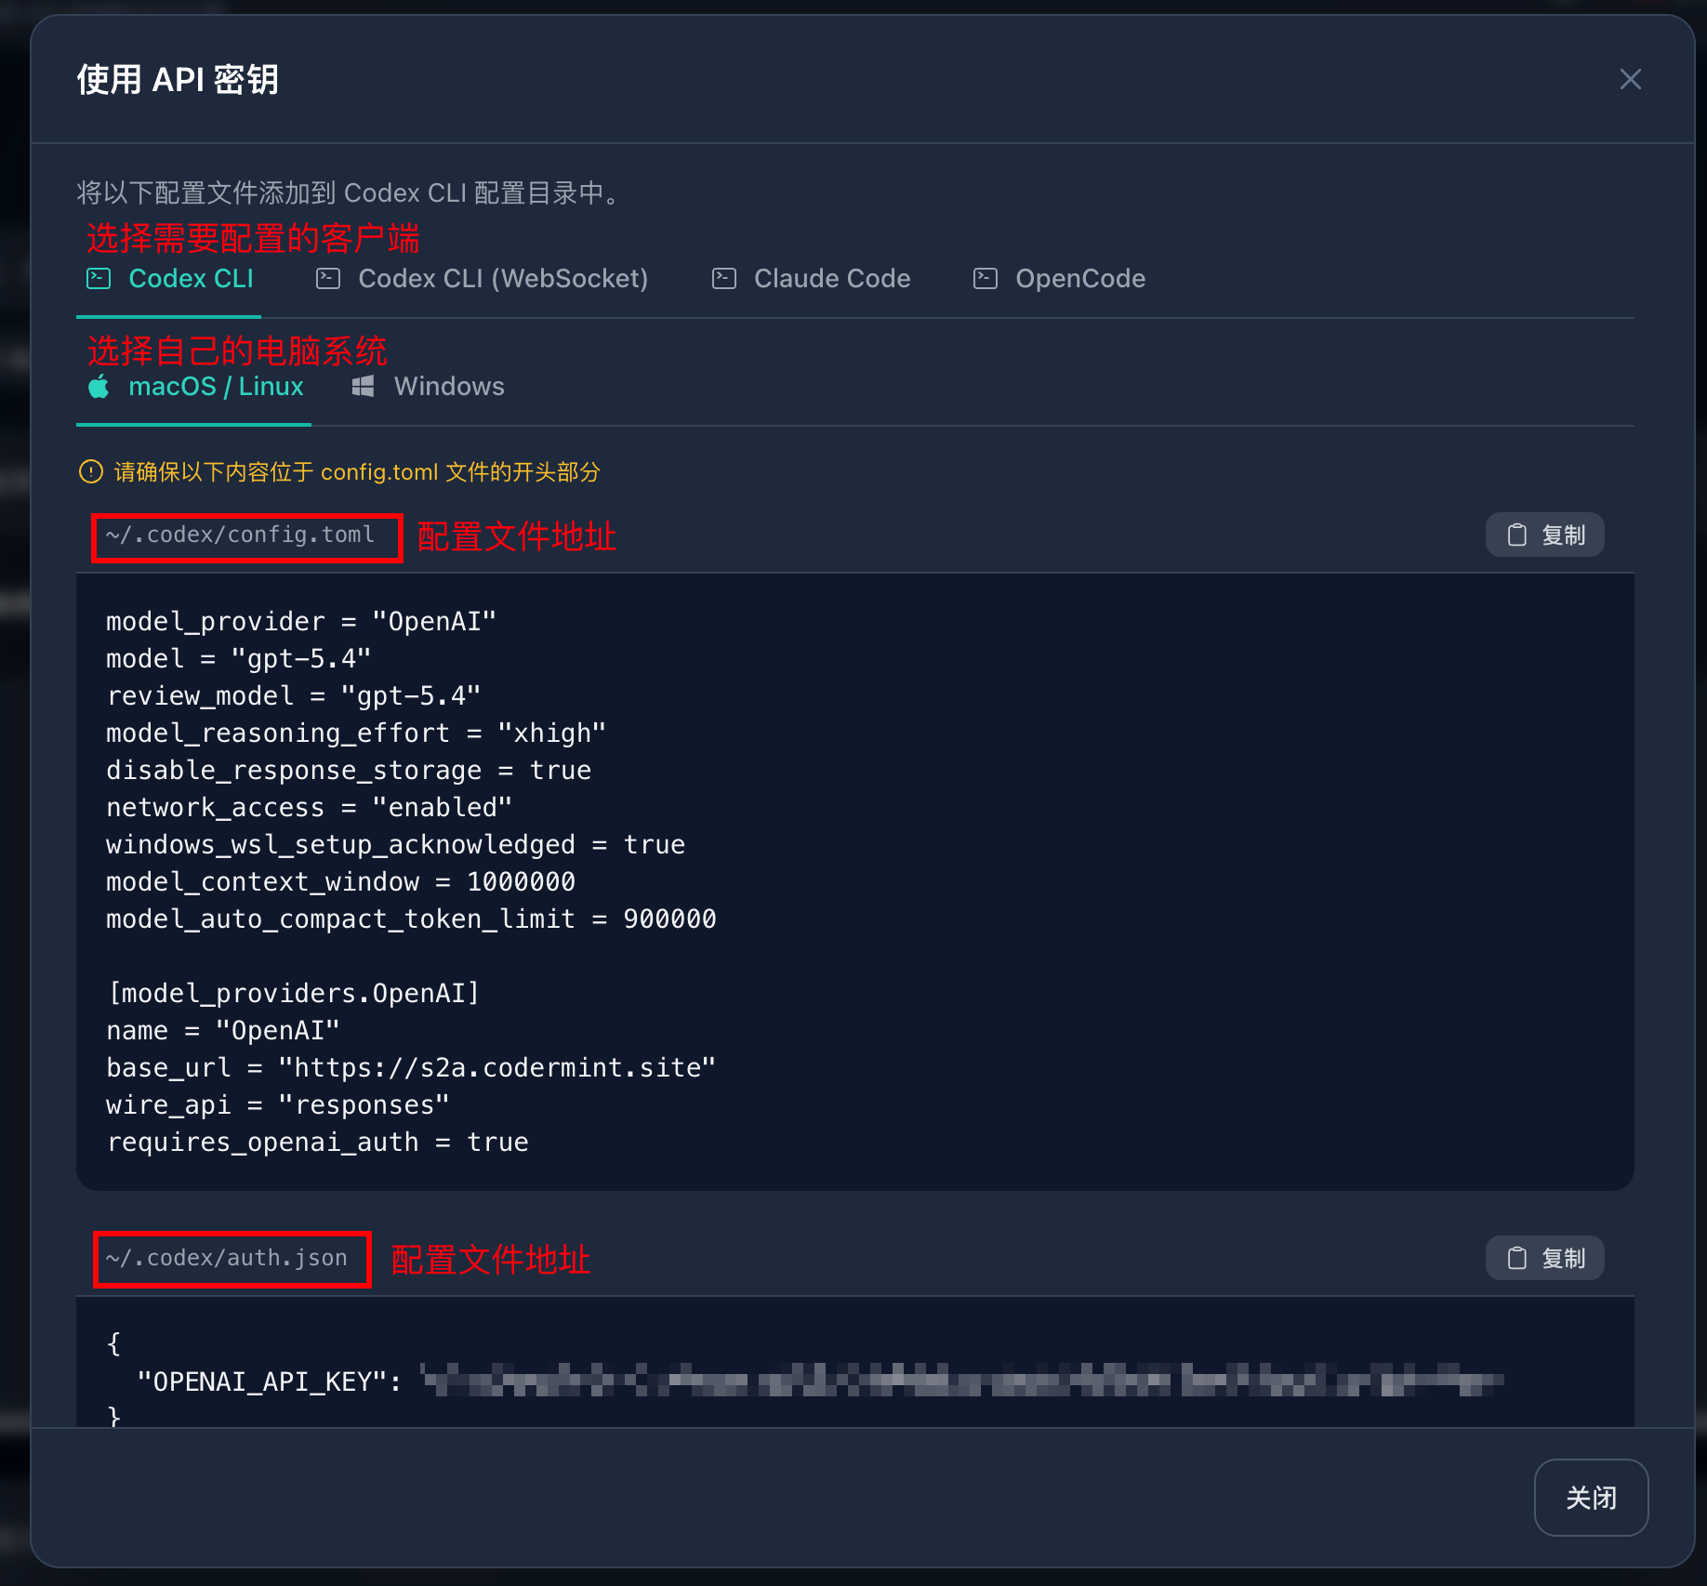Click the model = "gpt-5.4" line

tap(239, 658)
